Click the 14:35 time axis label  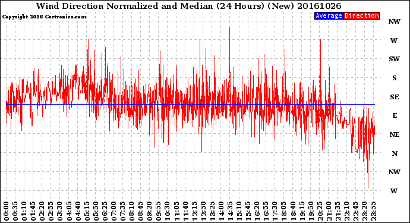click(x=230, y=211)
